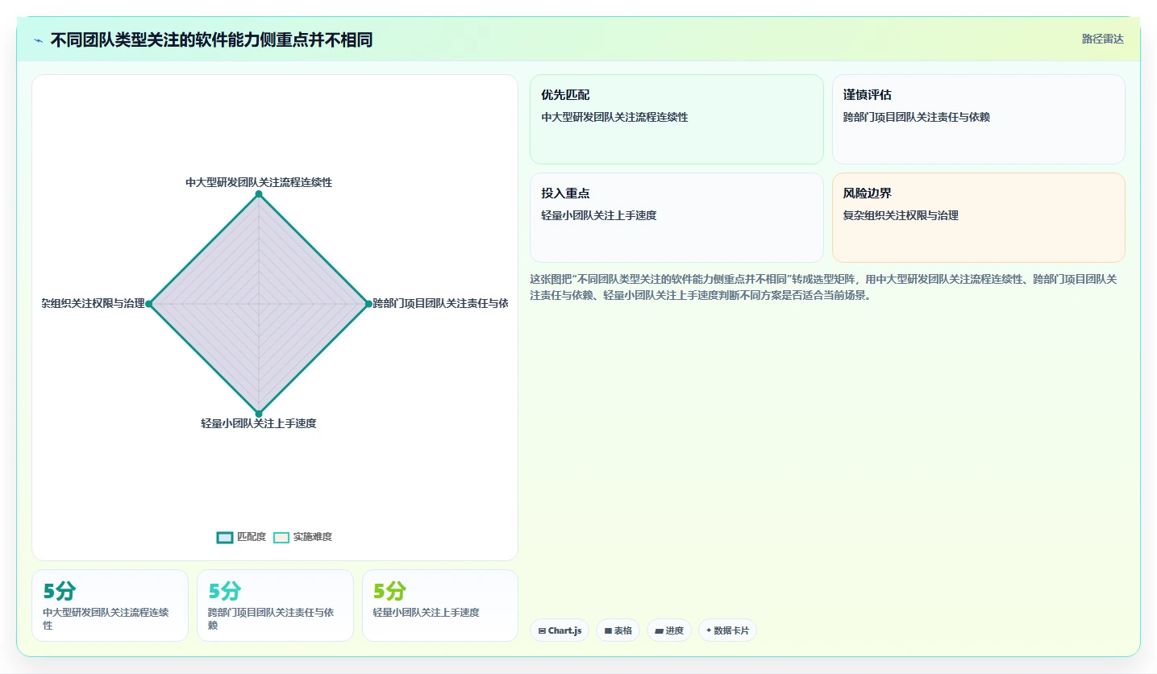Screen dimensions: 1157x674
Task: Click the icon in the 进度 tag
Action: tap(659, 630)
